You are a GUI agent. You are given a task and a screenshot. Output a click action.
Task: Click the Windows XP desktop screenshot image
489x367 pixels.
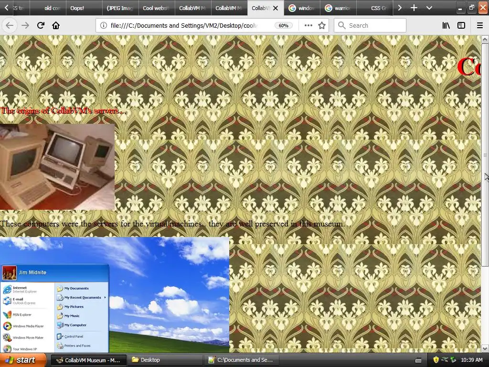[115, 295]
